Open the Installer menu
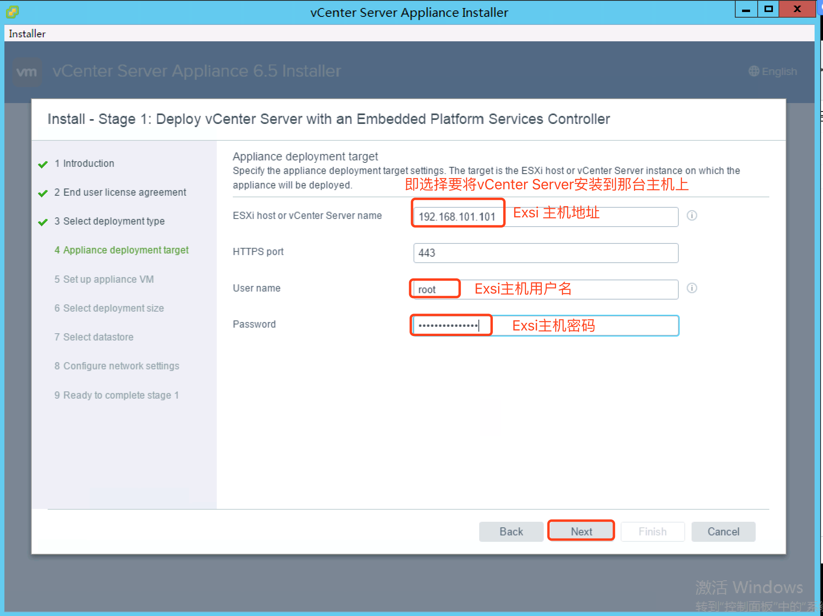The image size is (823, 616). [27, 34]
